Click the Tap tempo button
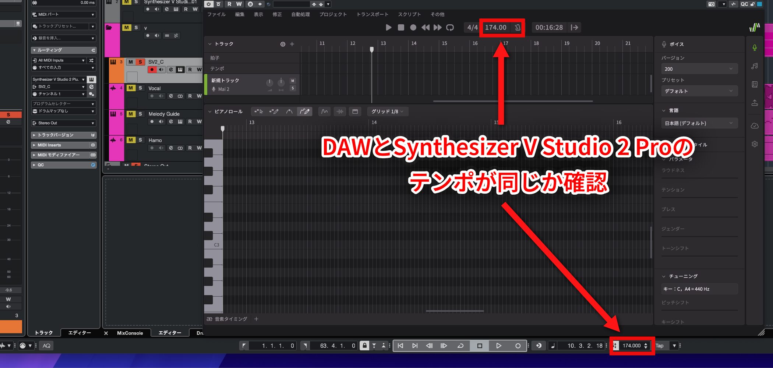 pyautogui.click(x=660, y=346)
